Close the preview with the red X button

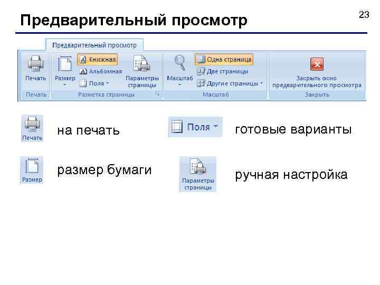pyautogui.click(x=317, y=64)
